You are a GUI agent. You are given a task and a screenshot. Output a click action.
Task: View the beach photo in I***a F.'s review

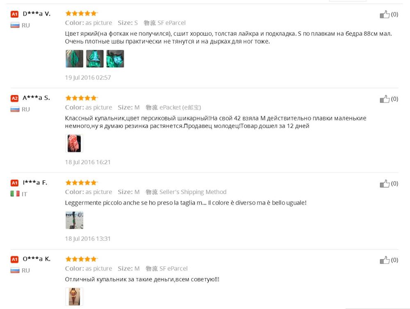point(75,220)
